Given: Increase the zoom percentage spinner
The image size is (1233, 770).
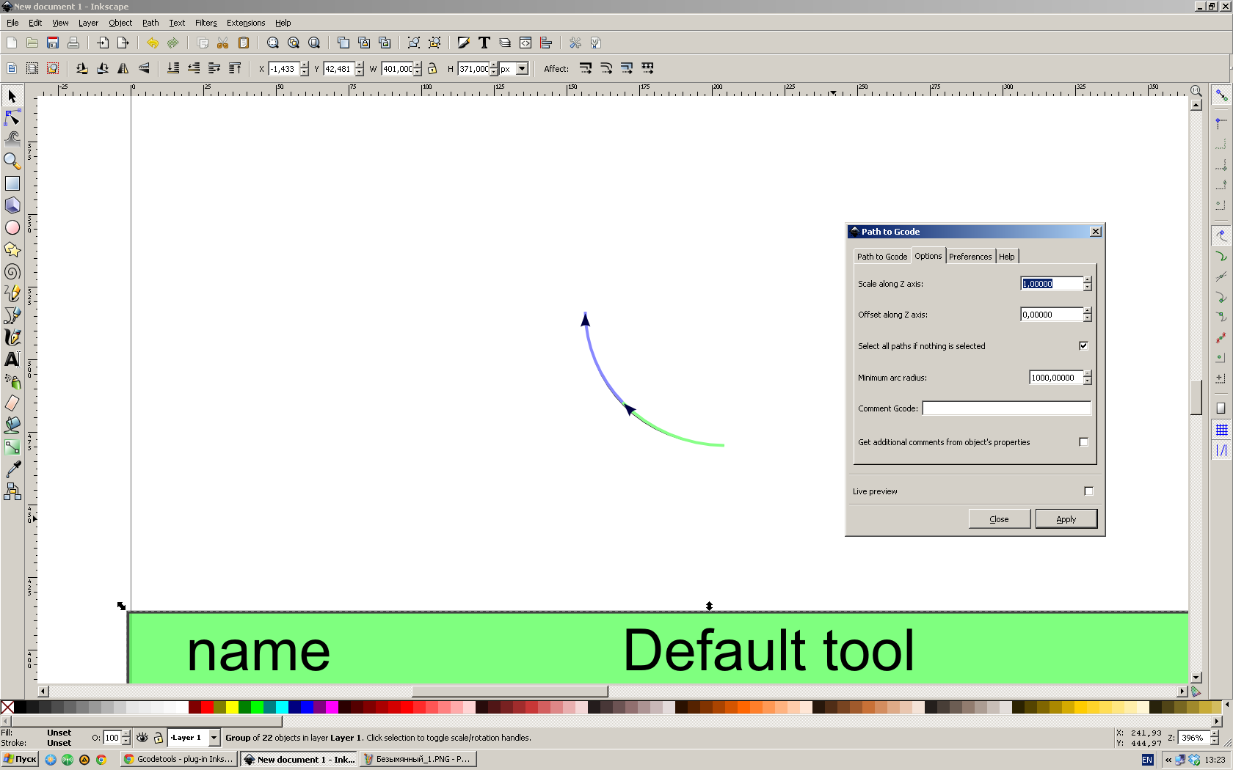Looking at the screenshot, I should [x=1215, y=734].
